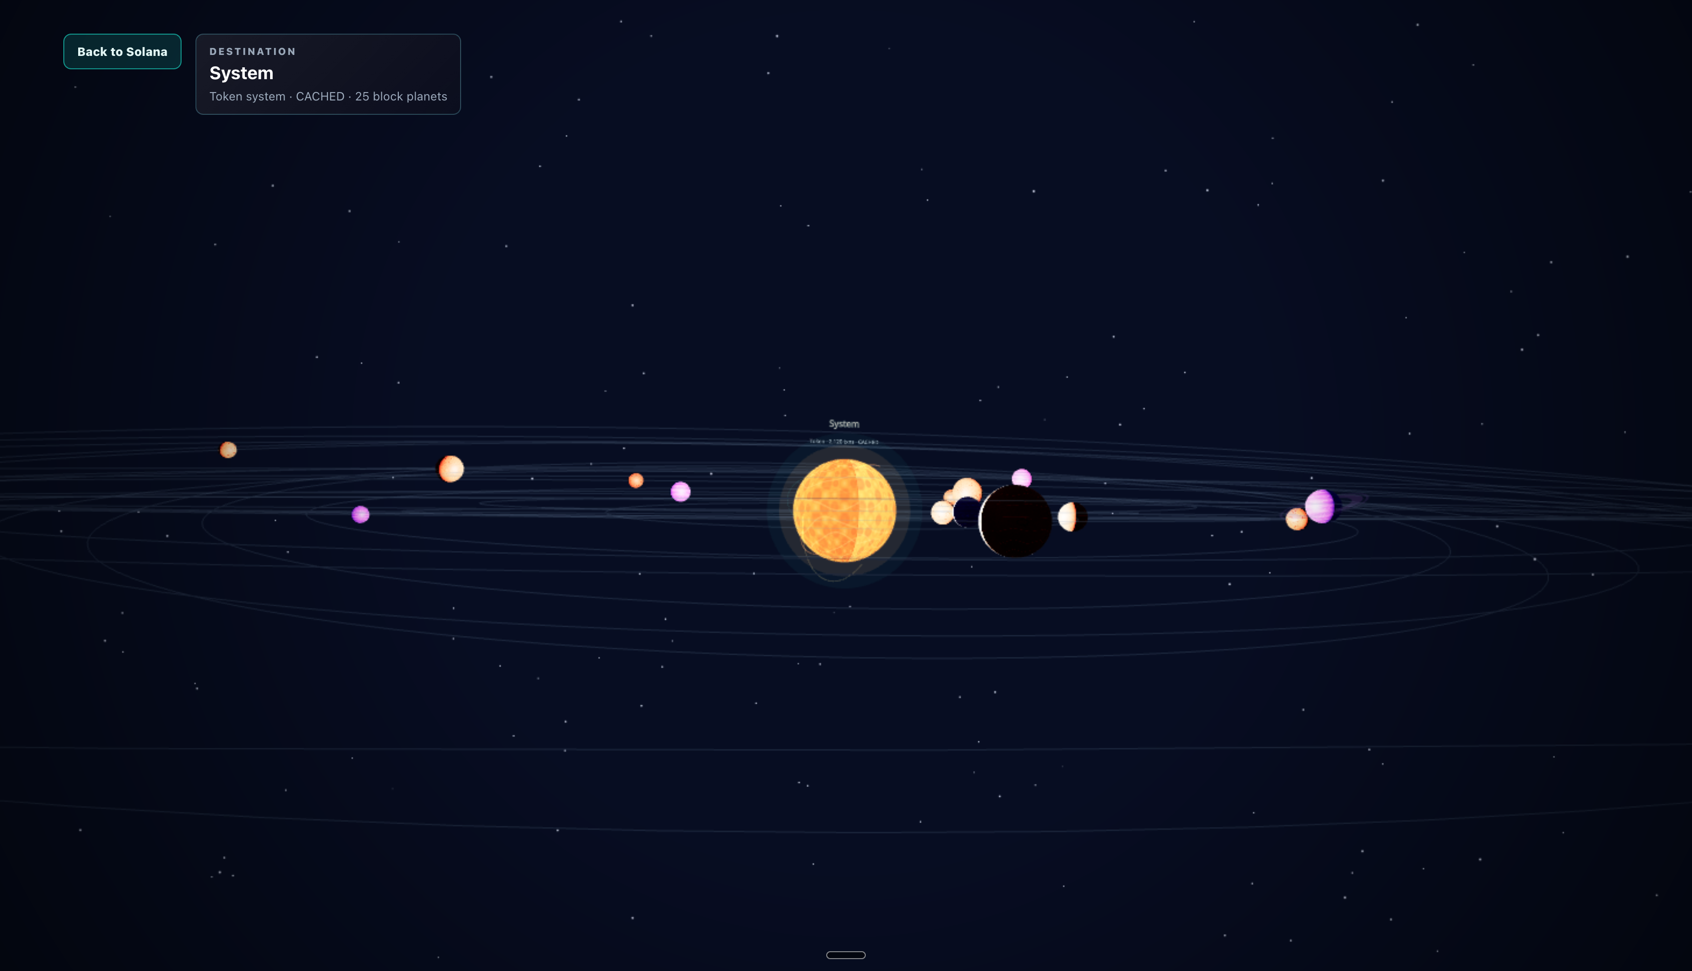Click the Back to Solana button

tap(122, 51)
